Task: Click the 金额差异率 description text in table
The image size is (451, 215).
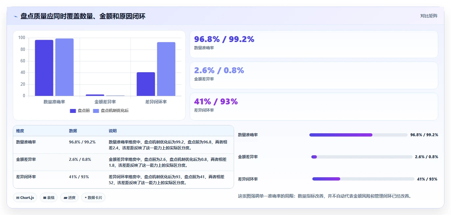Action: click(168, 162)
